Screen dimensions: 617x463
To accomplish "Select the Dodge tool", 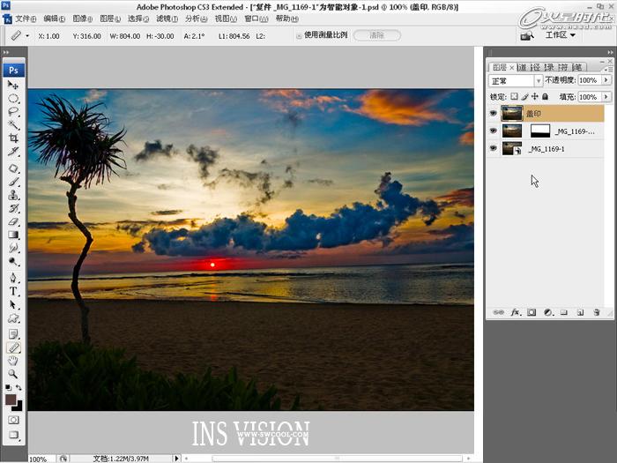I will 13,261.
